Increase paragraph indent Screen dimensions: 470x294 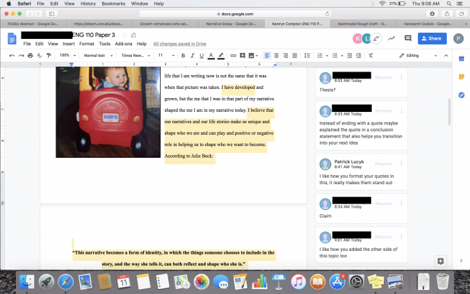359,56
